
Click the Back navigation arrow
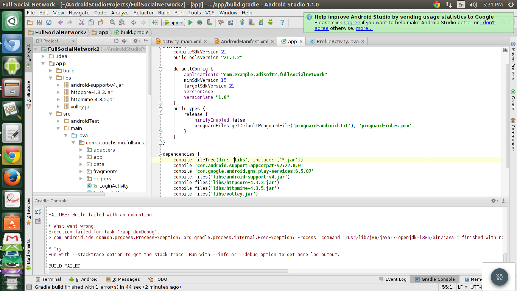point(133,23)
